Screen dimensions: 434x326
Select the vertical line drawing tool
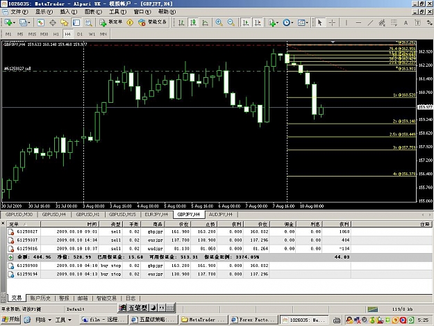tap(347, 22)
